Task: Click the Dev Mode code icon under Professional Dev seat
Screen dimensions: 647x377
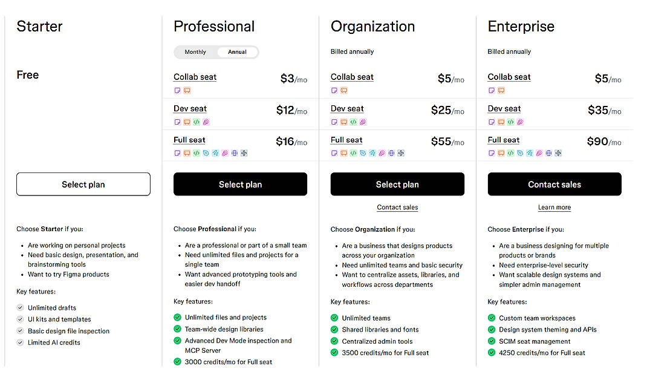Action: click(x=197, y=122)
